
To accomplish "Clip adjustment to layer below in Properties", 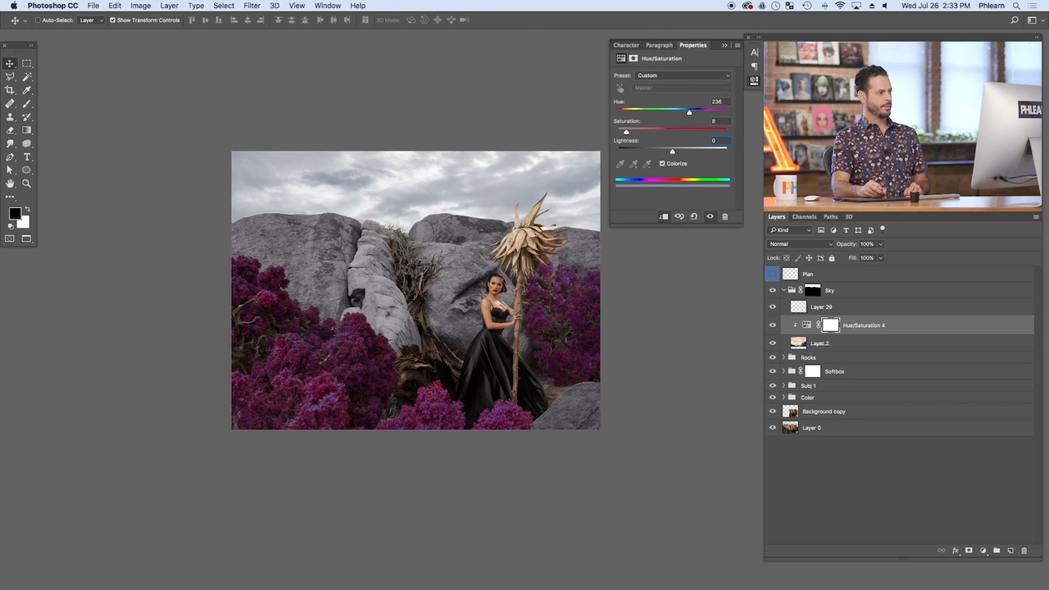I will pyautogui.click(x=664, y=216).
